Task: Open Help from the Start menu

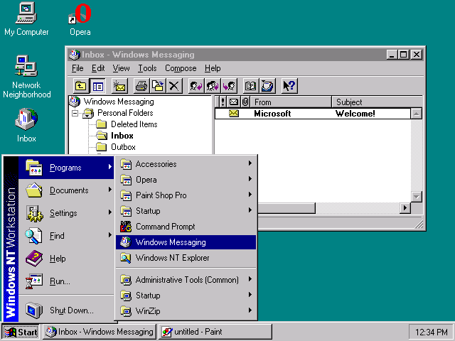Action: pyautogui.click(x=66, y=258)
